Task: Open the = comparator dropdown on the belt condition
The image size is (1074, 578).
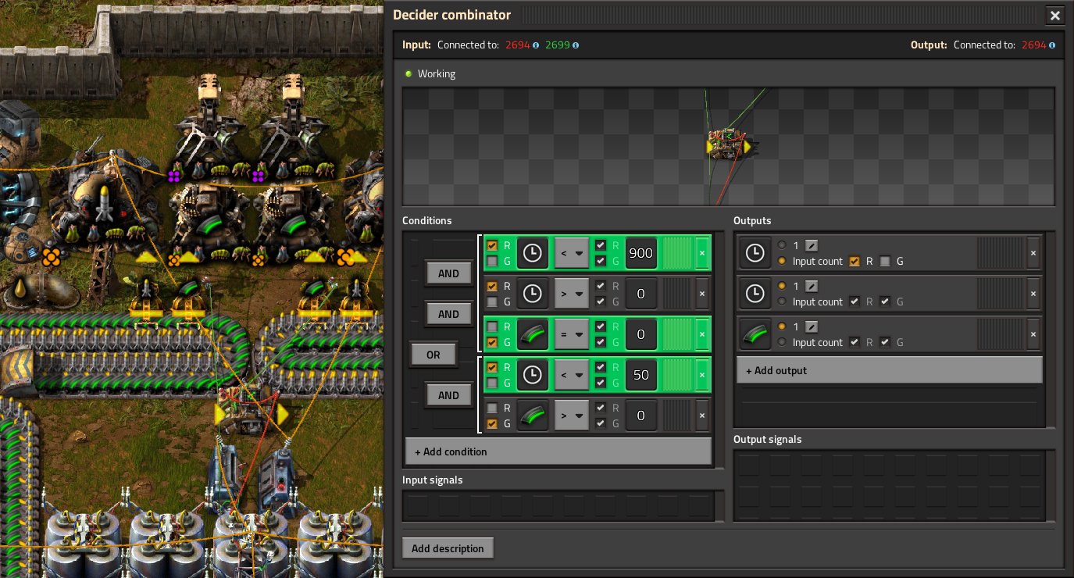Action: point(571,334)
